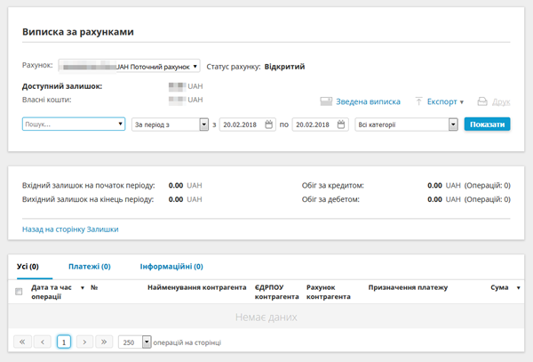Screen dimensions: 533x362
Task: Expand the Пошук field dropdown arrow
Action: tap(120, 124)
